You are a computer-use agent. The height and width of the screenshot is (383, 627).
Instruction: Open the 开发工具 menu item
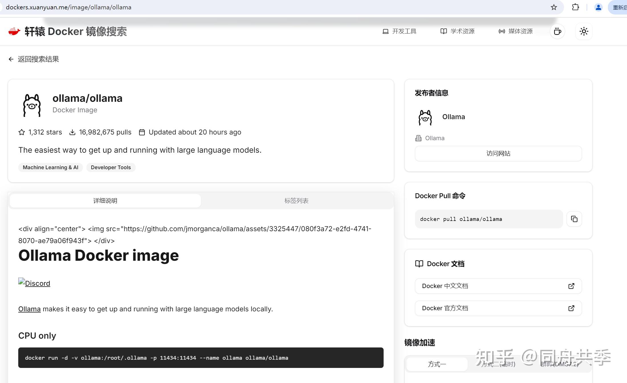tap(400, 31)
